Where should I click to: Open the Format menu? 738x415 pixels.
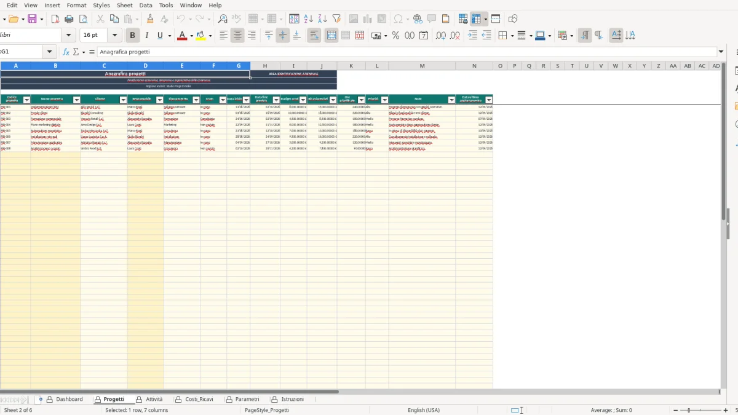click(x=76, y=5)
